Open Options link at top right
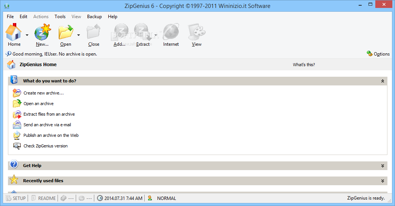 (x=382, y=54)
